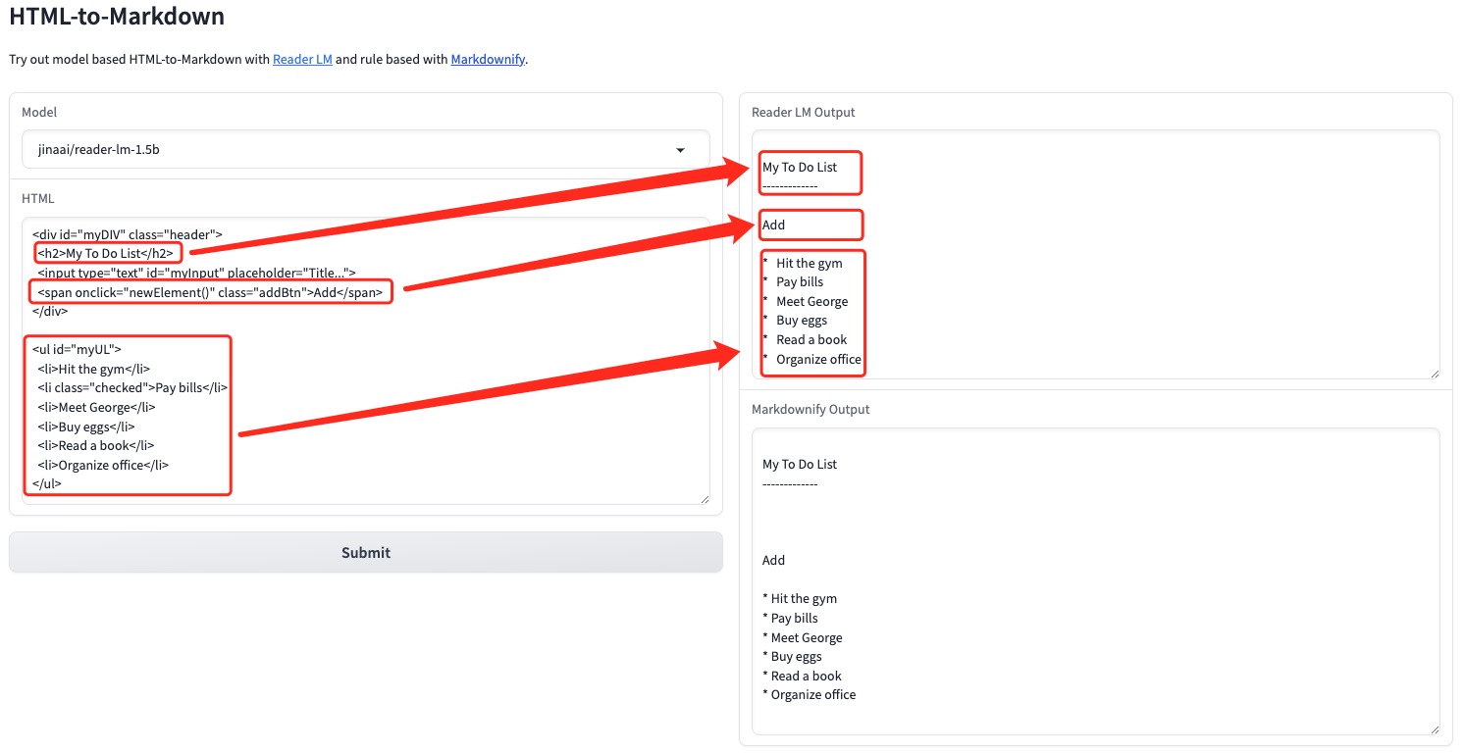Click the div id="myDIV" opening line
This screenshot has height=753, width=1464.
[128, 234]
